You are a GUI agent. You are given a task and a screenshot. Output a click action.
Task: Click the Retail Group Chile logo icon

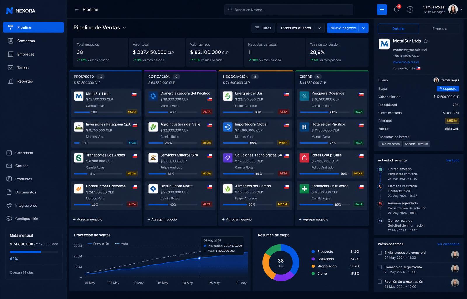point(304,158)
